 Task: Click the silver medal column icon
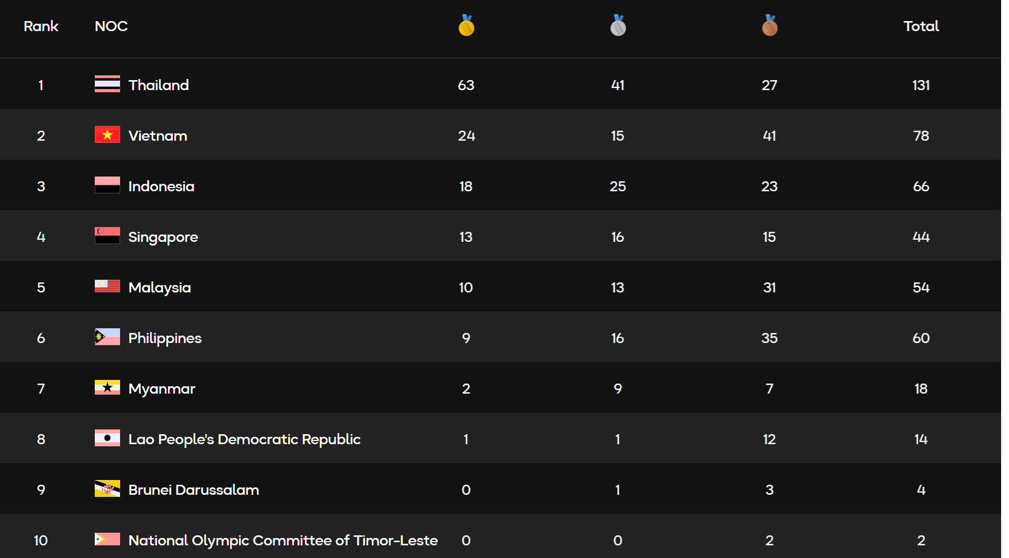click(618, 25)
